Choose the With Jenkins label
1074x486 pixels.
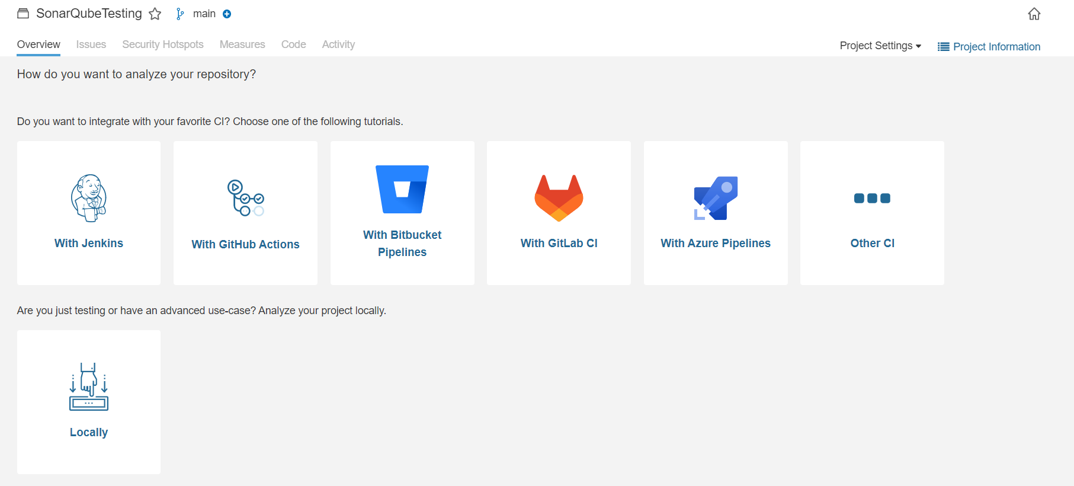click(x=89, y=243)
